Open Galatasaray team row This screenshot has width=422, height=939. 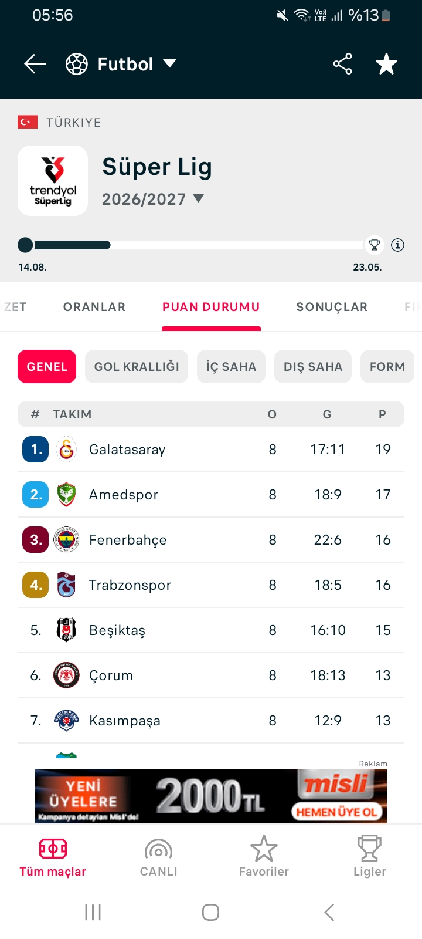coord(211,450)
